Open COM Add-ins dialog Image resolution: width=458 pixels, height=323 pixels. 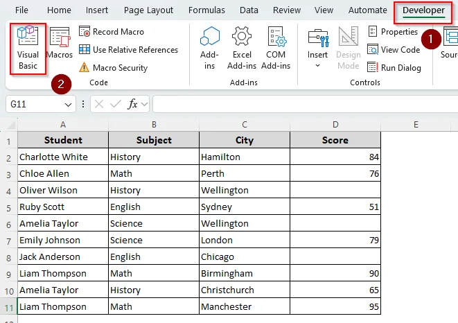pos(276,49)
